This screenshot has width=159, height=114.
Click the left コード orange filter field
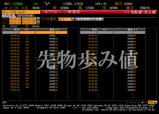pos(61,32)
